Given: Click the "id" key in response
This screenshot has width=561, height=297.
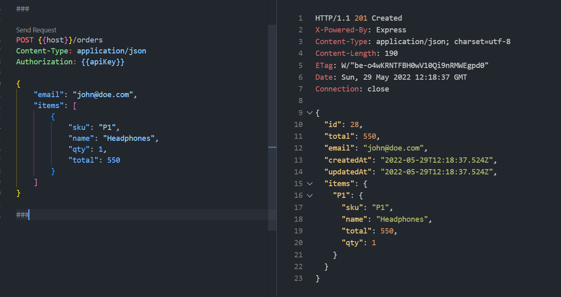Looking at the screenshot, I should 333,124.
